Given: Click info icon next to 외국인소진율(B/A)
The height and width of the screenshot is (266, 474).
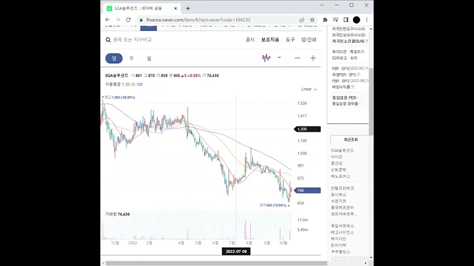Looking at the screenshot, I should click(367, 41).
